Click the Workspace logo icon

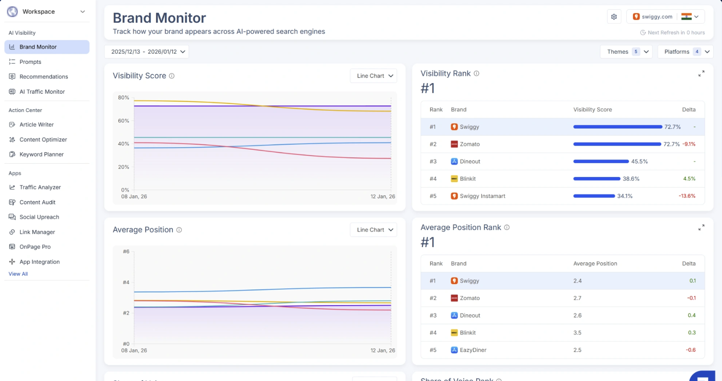(x=13, y=12)
